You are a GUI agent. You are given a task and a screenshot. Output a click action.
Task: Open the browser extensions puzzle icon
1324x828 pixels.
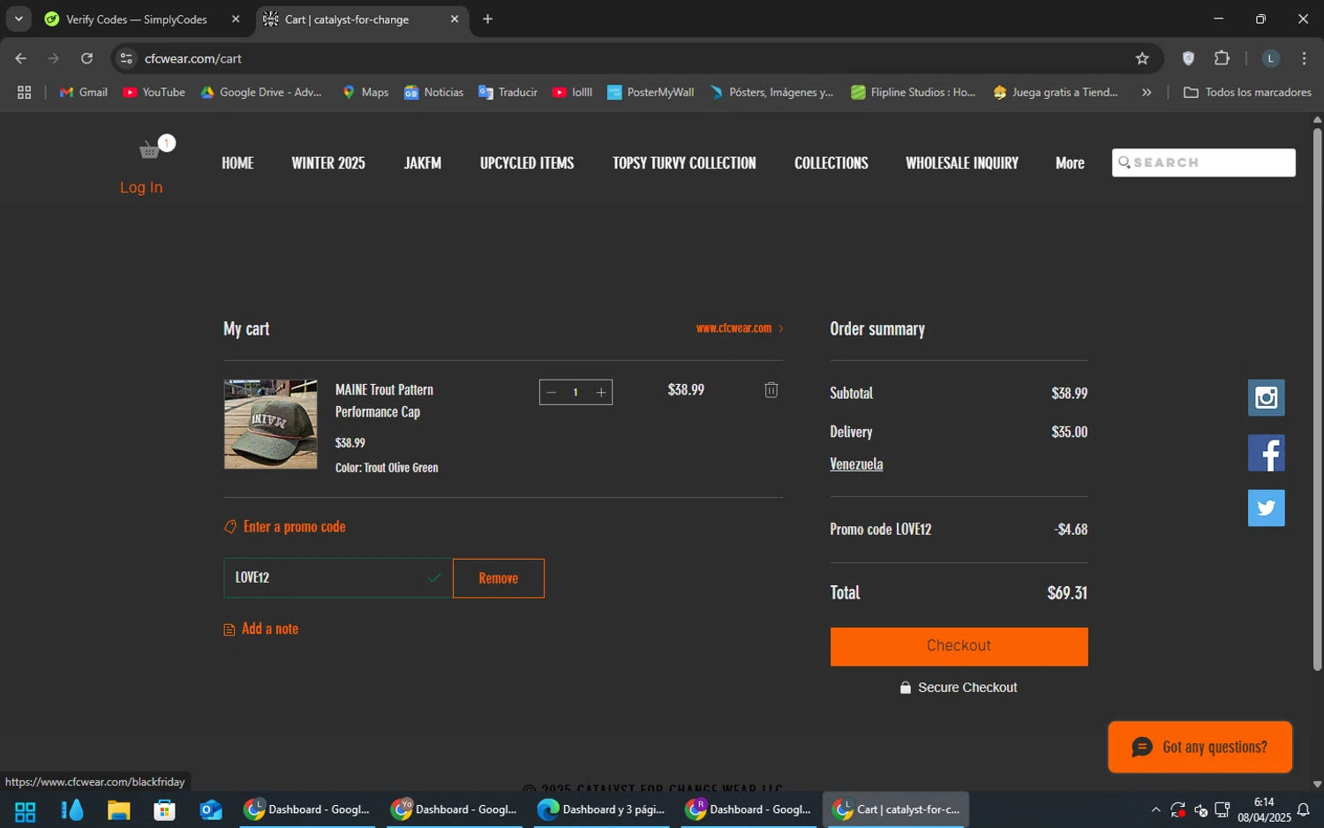click(1222, 58)
